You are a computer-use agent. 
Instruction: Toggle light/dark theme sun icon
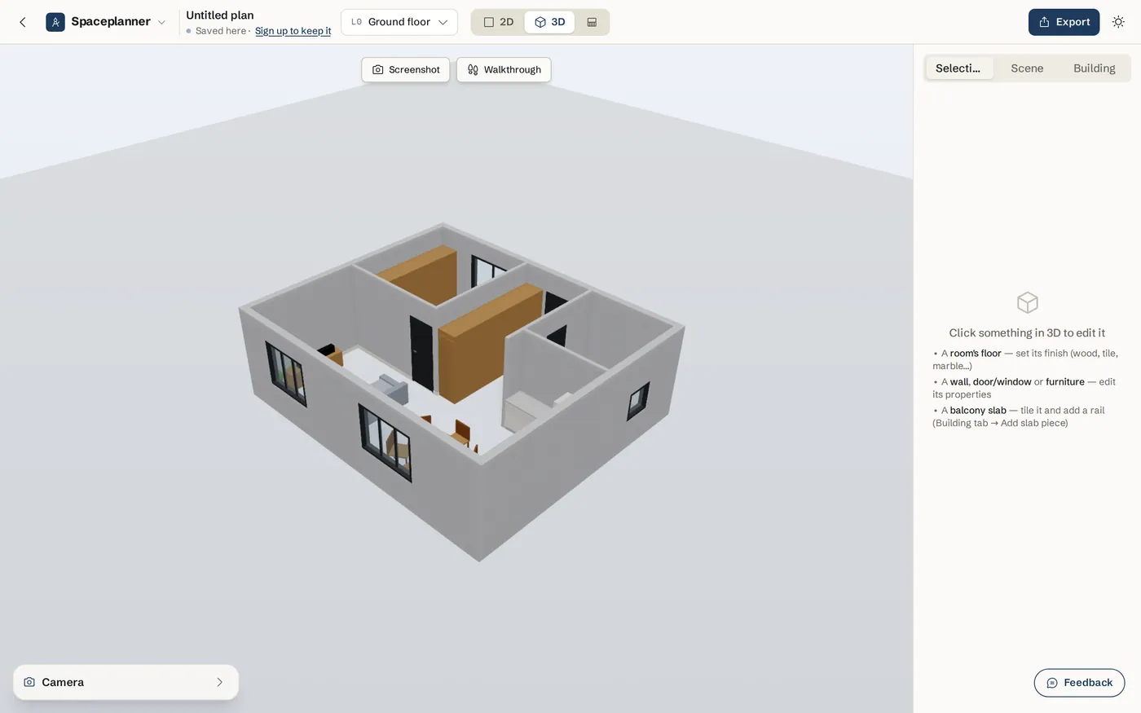click(x=1118, y=22)
